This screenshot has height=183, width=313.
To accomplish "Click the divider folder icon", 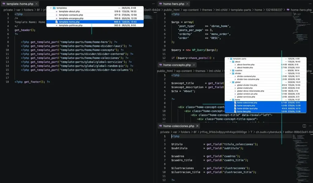I will [x=233, y=73].
